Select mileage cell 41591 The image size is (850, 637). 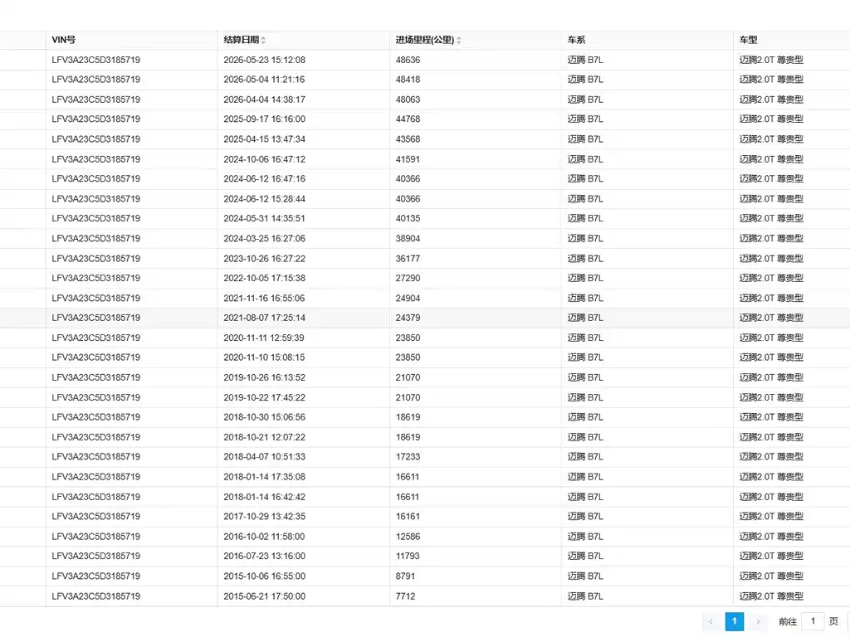pos(408,159)
